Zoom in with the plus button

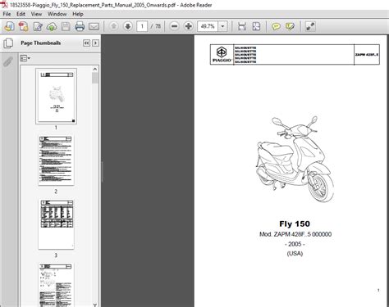(x=188, y=26)
